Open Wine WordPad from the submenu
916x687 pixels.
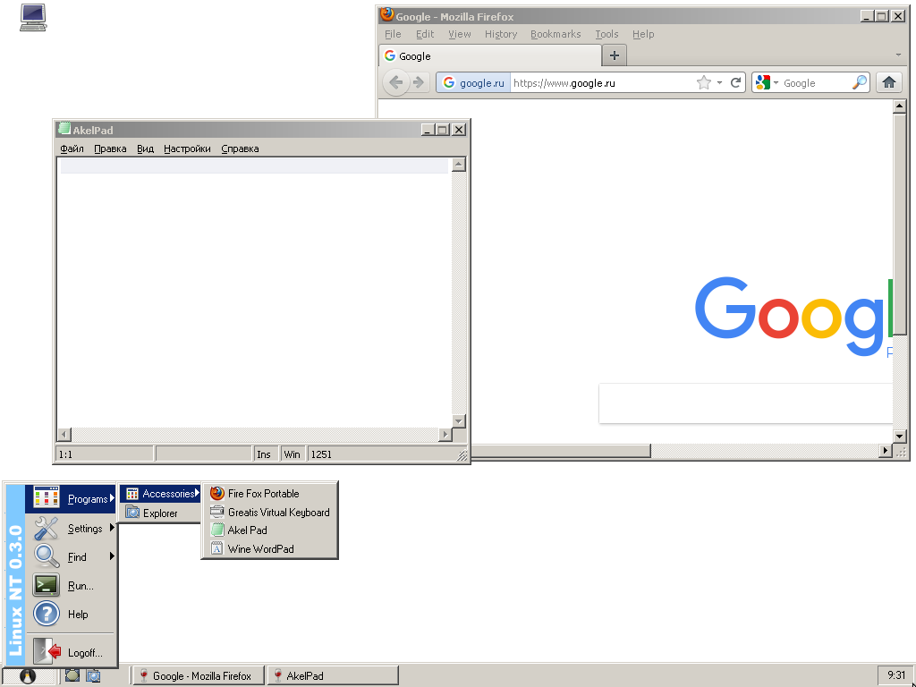(x=269, y=549)
